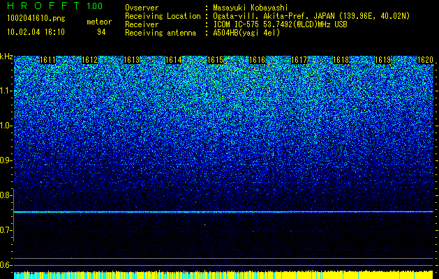Click the 1620 time marker
Screen dimensions: 439x279
(425, 60)
